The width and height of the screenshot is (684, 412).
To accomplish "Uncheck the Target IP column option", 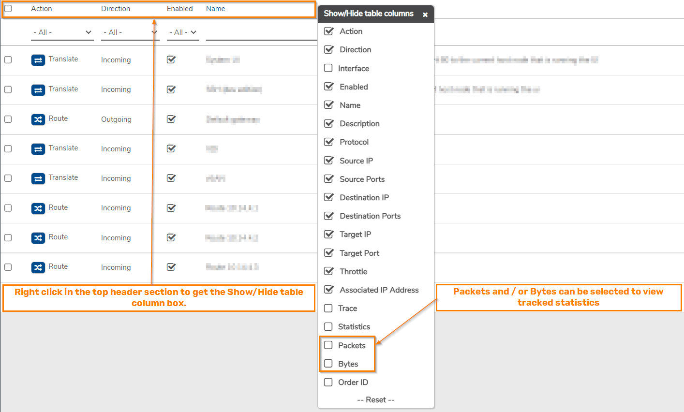I will point(329,234).
